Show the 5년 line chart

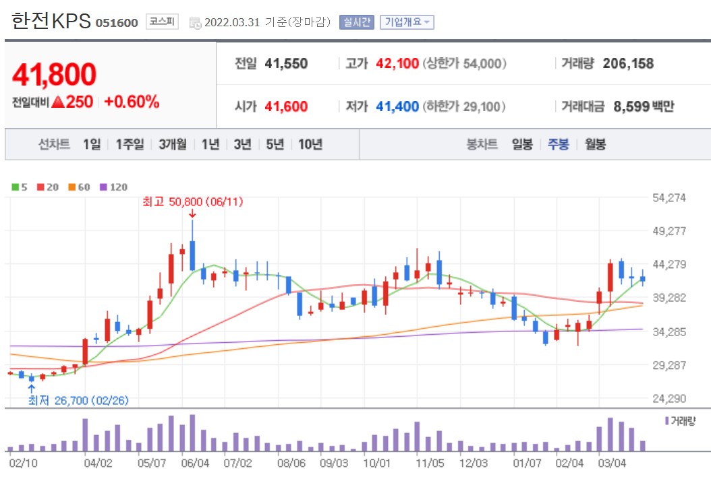pyautogui.click(x=275, y=144)
